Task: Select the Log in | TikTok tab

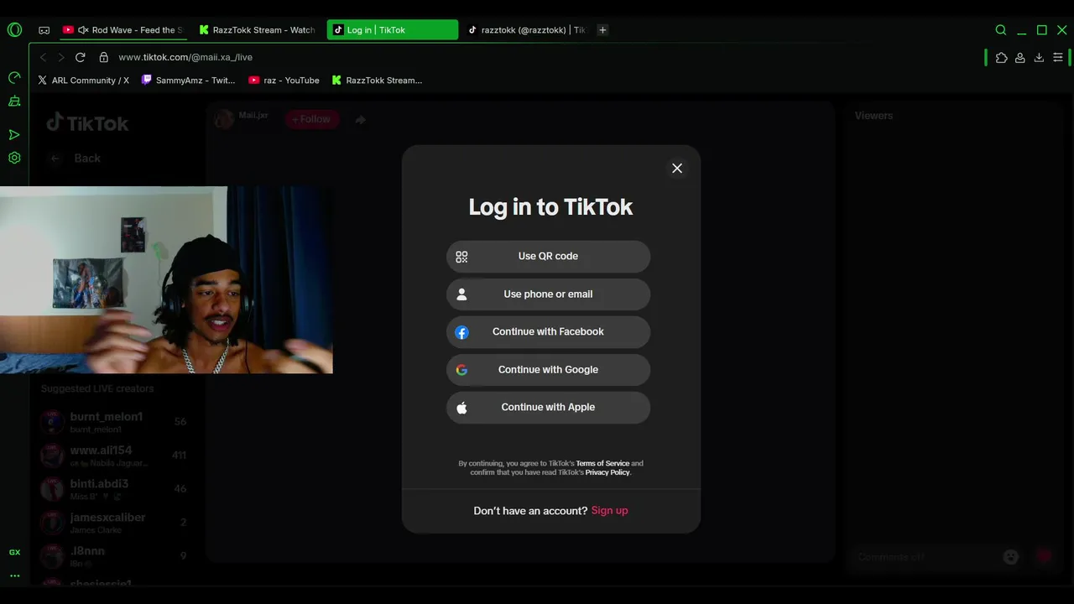Action: pos(393,30)
